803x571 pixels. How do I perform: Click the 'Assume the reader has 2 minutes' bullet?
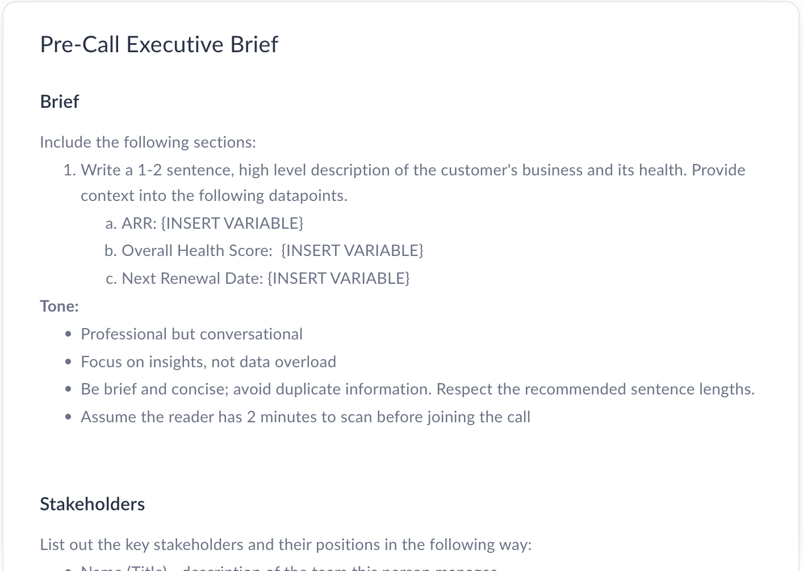tap(306, 417)
